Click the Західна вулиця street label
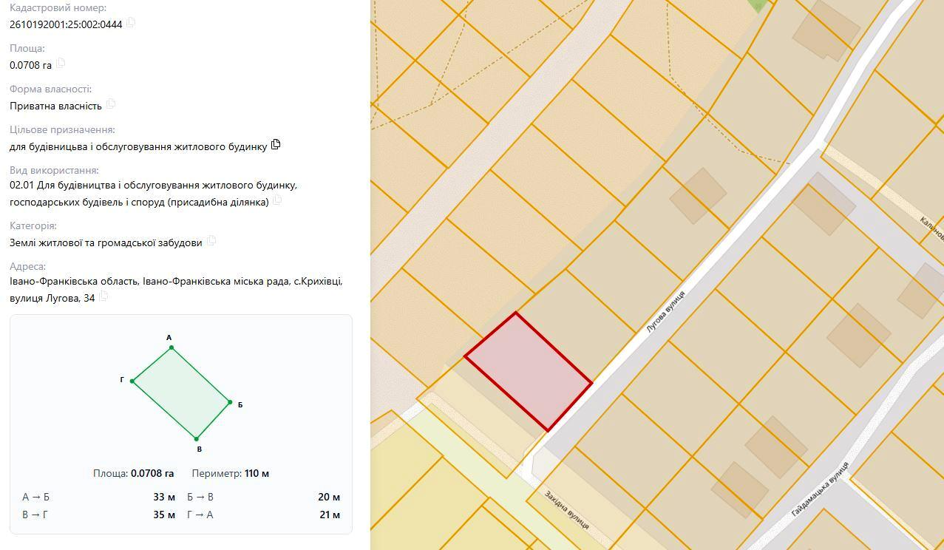This screenshot has height=550, width=944. tap(567, 509)
